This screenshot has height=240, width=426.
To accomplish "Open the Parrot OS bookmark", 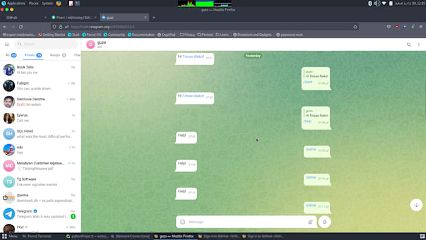I will (91, 34).
